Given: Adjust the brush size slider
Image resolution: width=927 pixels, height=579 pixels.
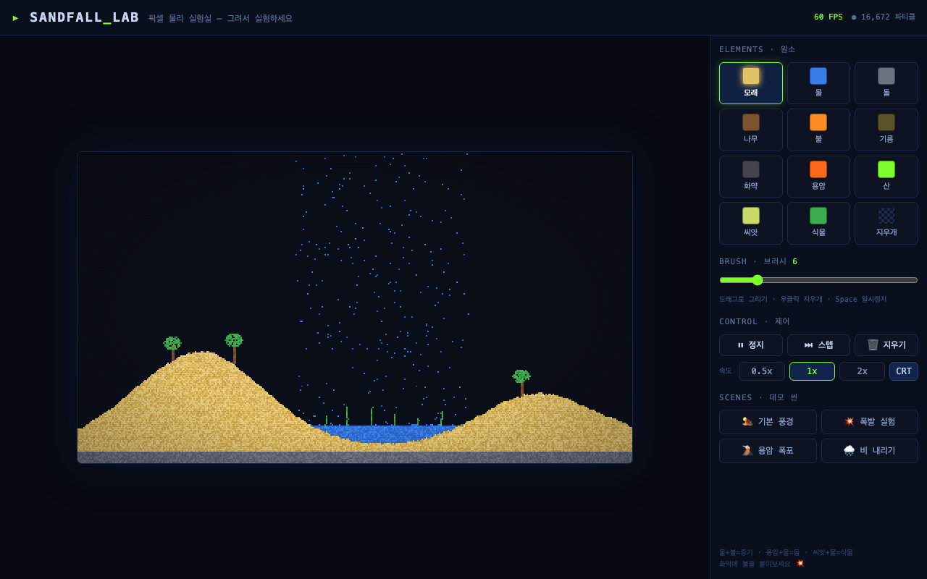Looking at the screenshot, I should click(x=818, y=280).
